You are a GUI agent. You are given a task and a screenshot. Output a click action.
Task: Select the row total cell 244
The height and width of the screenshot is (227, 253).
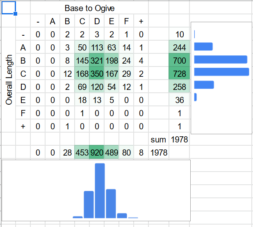pos(179,48)
